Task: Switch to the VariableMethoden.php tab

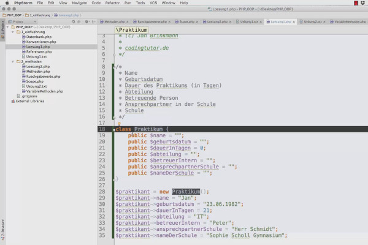Action: click(348, 21)
